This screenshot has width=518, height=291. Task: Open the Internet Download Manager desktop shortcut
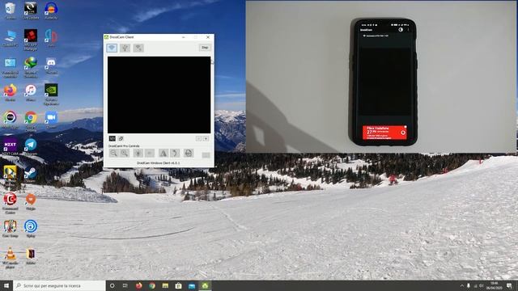coord(31,67)
